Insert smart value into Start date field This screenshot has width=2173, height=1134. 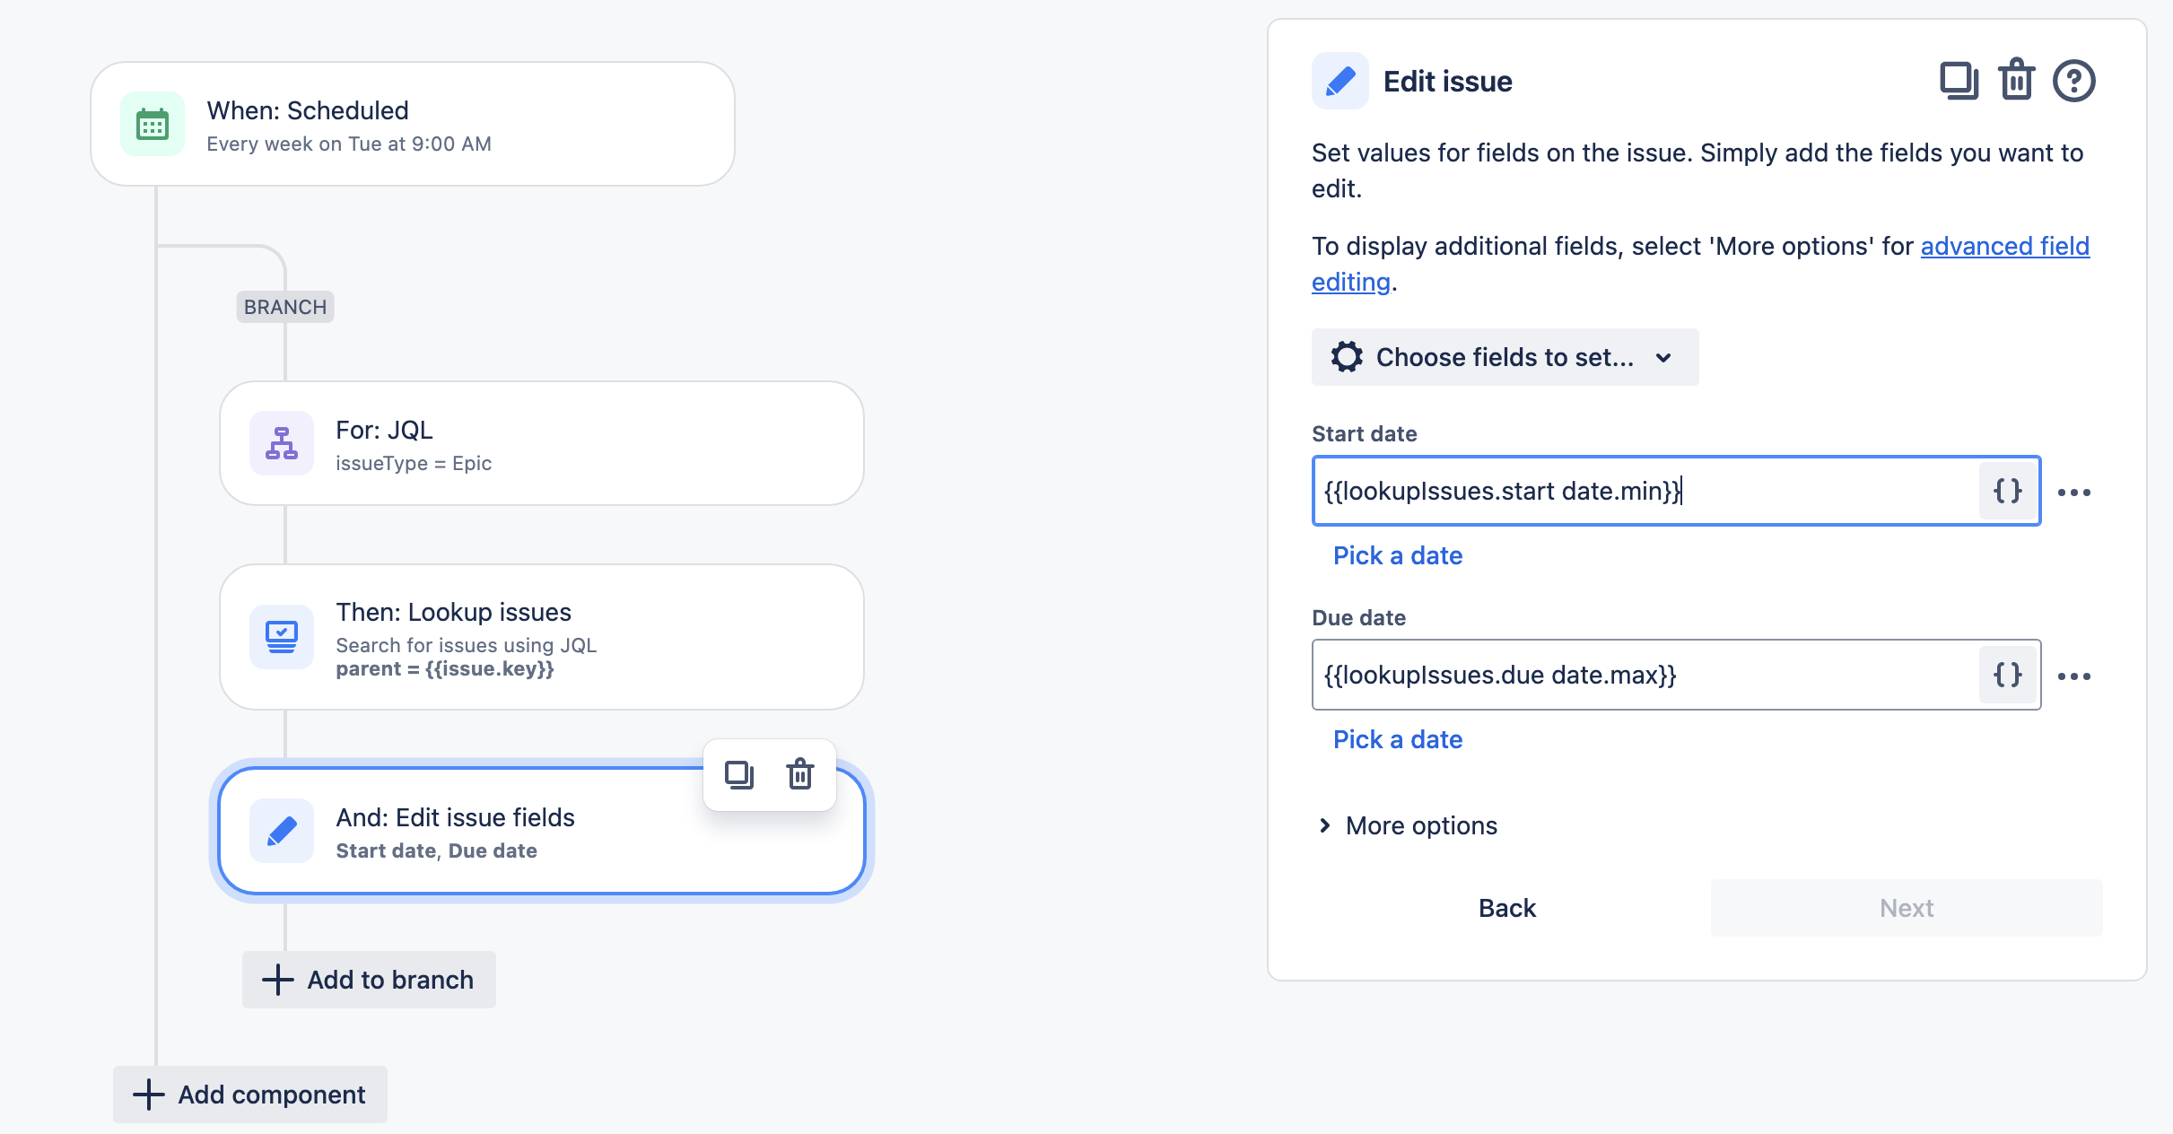click(2008, 491)
